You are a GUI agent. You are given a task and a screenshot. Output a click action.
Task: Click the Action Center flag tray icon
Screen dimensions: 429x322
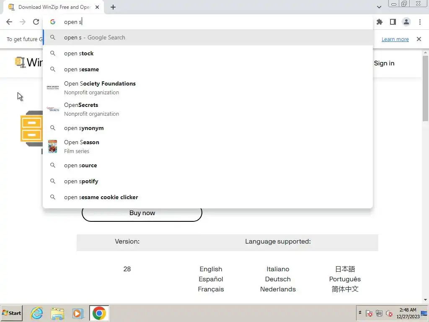[369, 313]
